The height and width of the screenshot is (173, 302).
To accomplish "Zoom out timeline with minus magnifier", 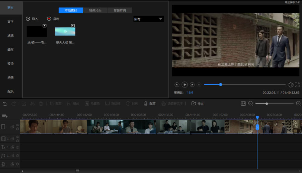I will click(251, 104).
